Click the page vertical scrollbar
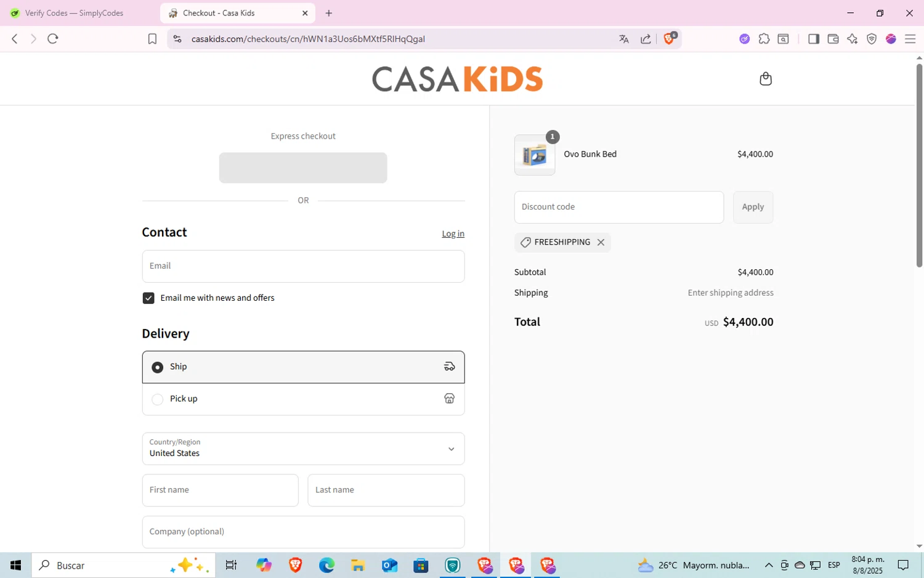This screenshot has width=924, height=578. (919, 165)
